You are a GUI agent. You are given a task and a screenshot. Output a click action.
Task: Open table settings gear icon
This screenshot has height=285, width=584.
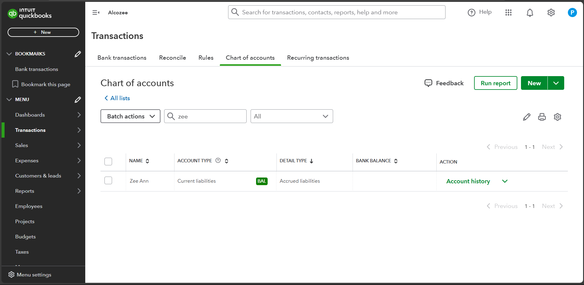tap(557, 117)
